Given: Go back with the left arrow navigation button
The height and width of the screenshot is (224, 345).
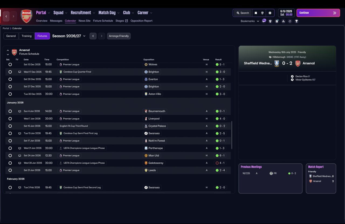Looking at the screenshot, I should [x=6, y=16].
